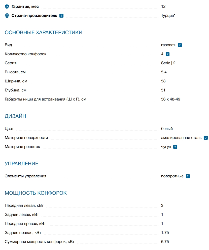The height and width of the screenshot is (250, 209).
Task: Click the ОСНОВНЫЕ ХАРАКТЕРИСТИКИ section heading
Action: 44,32
